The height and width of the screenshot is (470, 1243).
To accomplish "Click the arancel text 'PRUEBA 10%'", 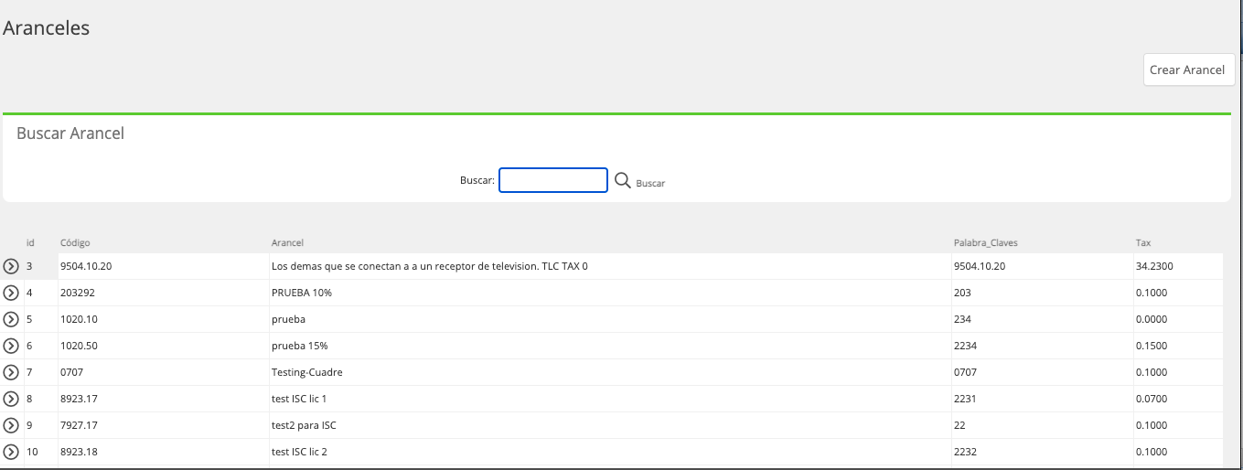I will click(302, 294).
